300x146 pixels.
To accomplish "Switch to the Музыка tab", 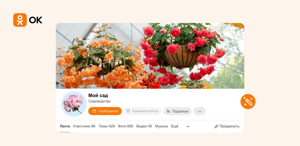I will (161, 126).
